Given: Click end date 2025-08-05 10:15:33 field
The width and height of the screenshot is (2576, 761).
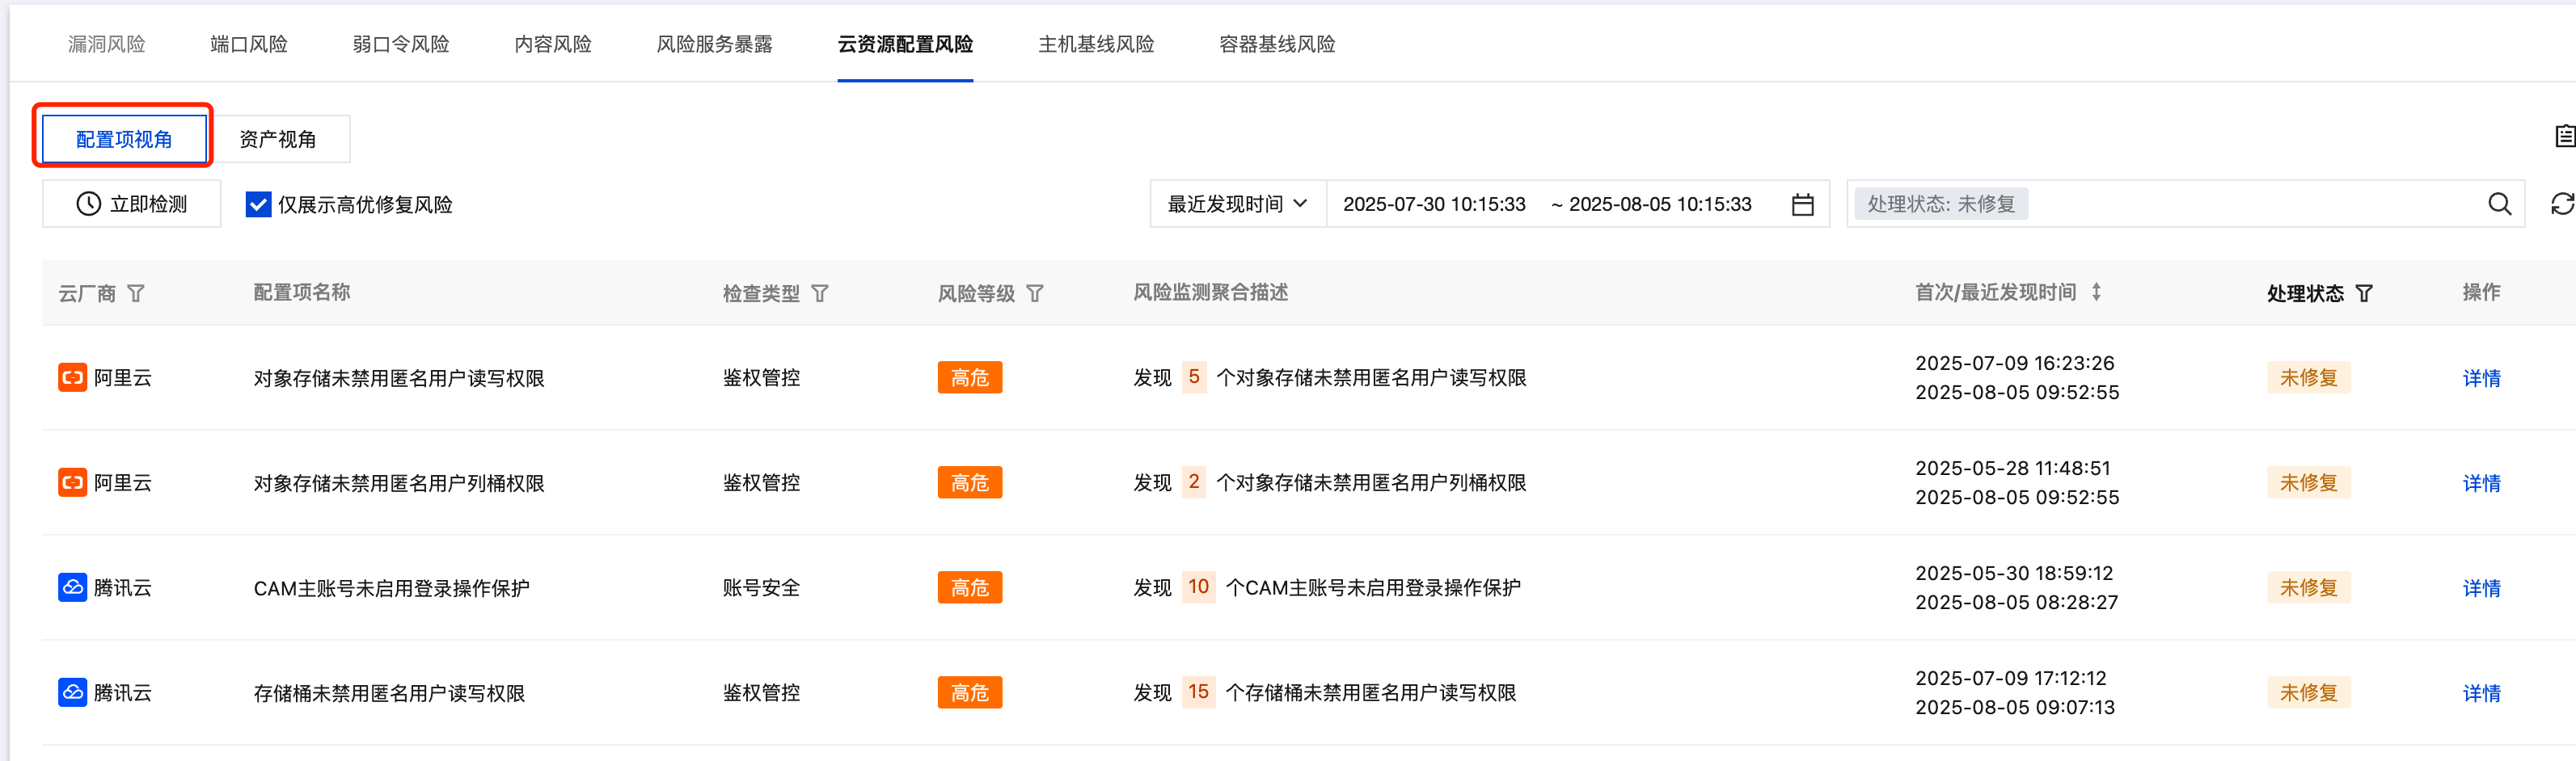Looking at the screenshot, I should pyautogui.click(x=1660, y=204).
